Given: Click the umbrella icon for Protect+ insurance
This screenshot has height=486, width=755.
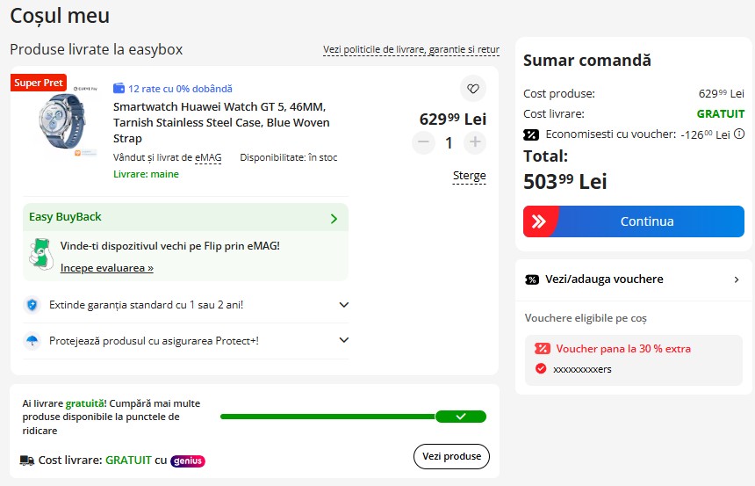Looking at the screenshot, I should (32, 340).
